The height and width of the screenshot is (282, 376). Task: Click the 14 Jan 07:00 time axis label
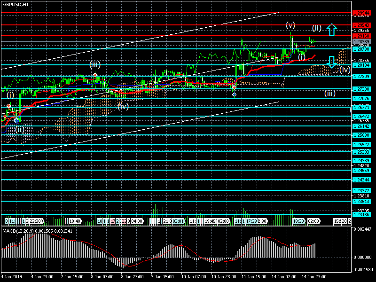click(284, 276)
